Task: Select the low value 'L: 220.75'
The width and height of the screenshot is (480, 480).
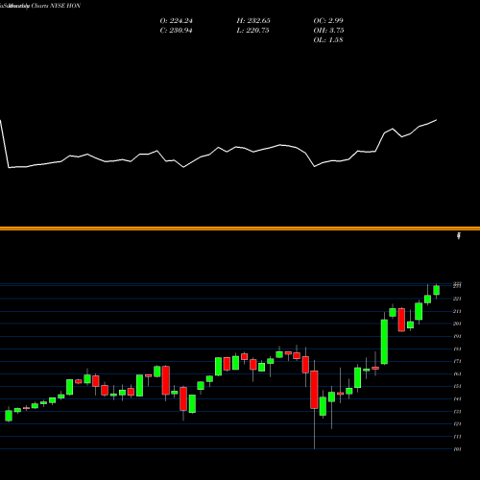Action: click(x=252, y=31)
